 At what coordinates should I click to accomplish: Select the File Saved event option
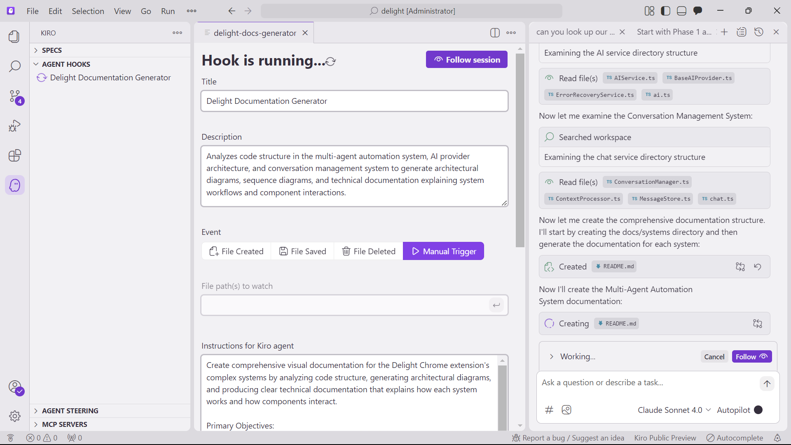pyautogui.click(x=302, y=251)
